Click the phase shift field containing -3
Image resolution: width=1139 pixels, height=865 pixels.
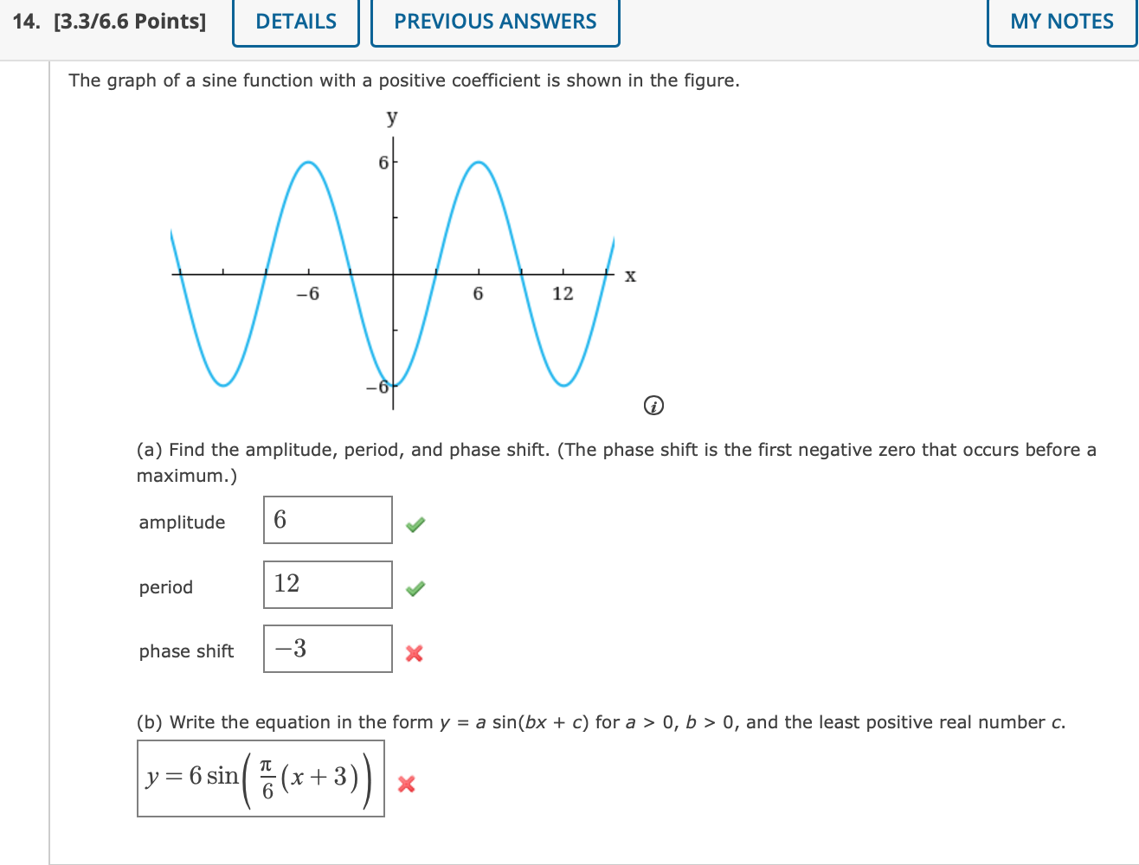pyautogui.click(x=327, y=649)
